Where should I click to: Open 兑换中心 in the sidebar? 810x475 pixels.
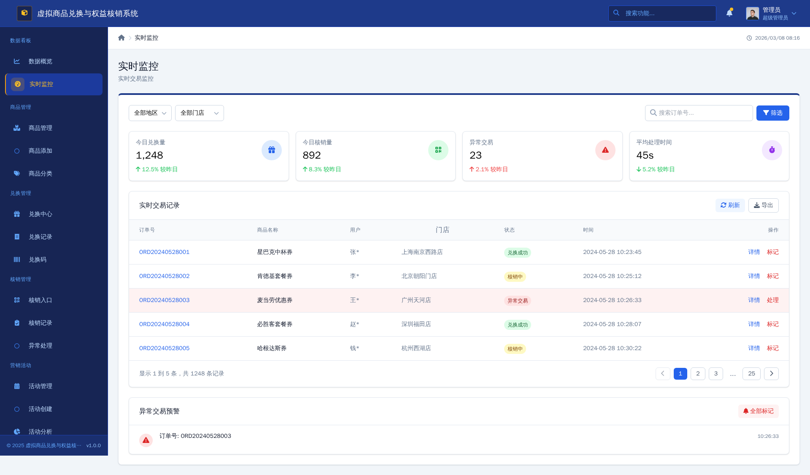[x=40, y=214]
